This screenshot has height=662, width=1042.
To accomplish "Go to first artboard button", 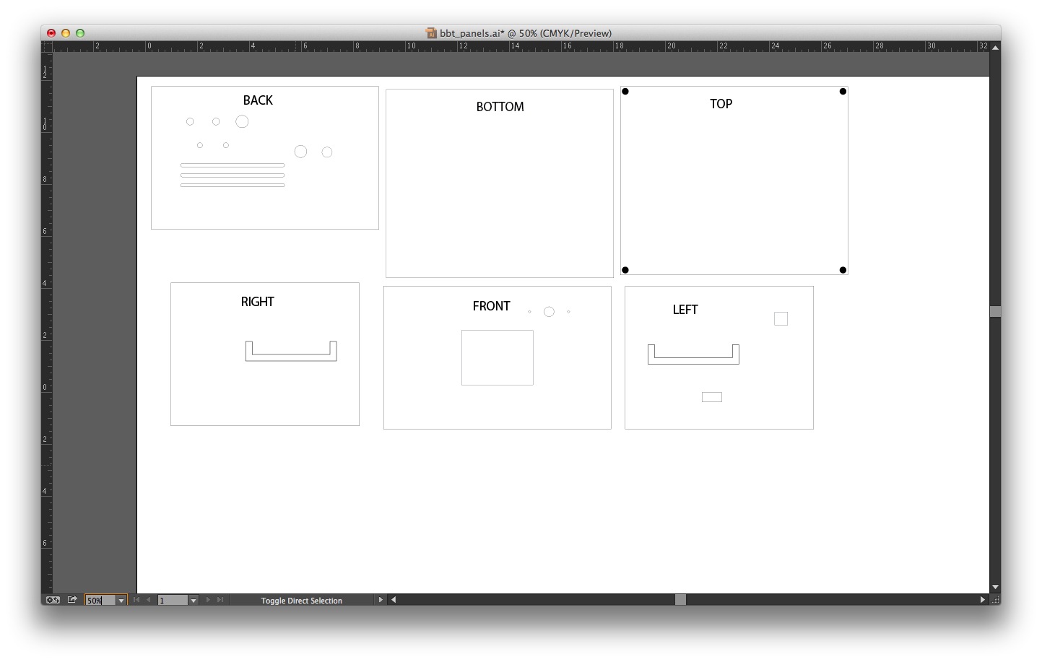I will click(x=136, y=600).
